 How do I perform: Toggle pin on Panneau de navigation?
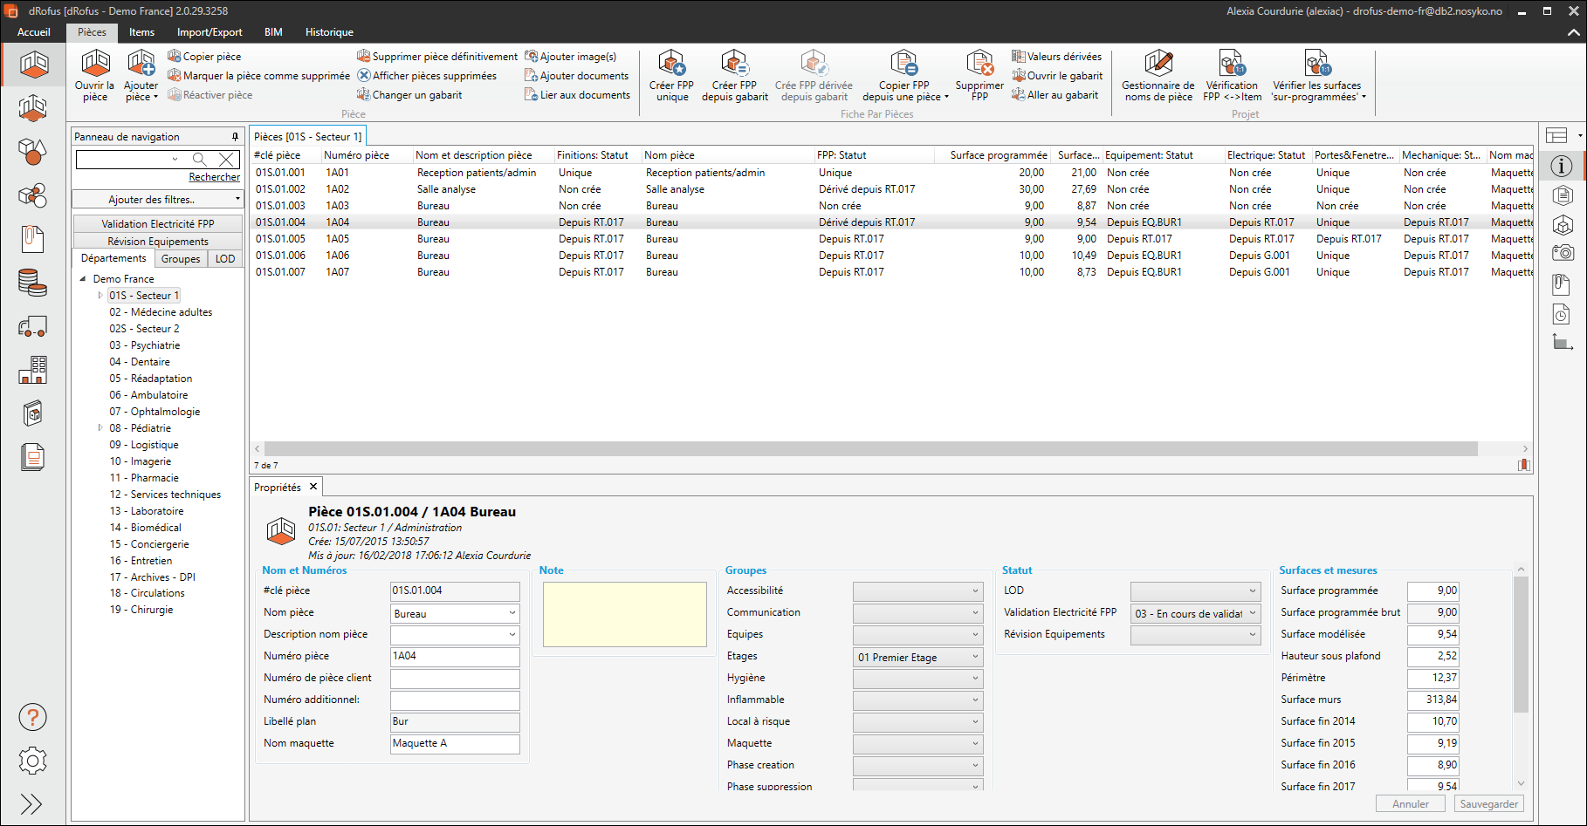tap(235, 137)
